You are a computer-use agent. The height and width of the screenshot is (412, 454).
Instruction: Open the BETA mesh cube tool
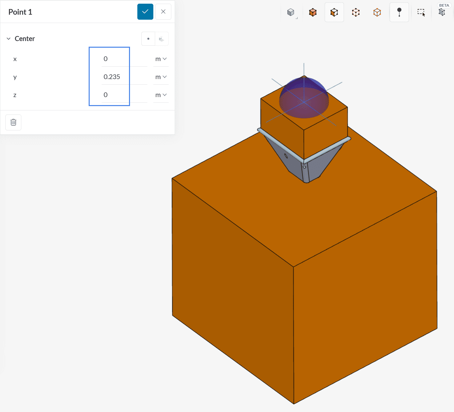coord(442,13)
